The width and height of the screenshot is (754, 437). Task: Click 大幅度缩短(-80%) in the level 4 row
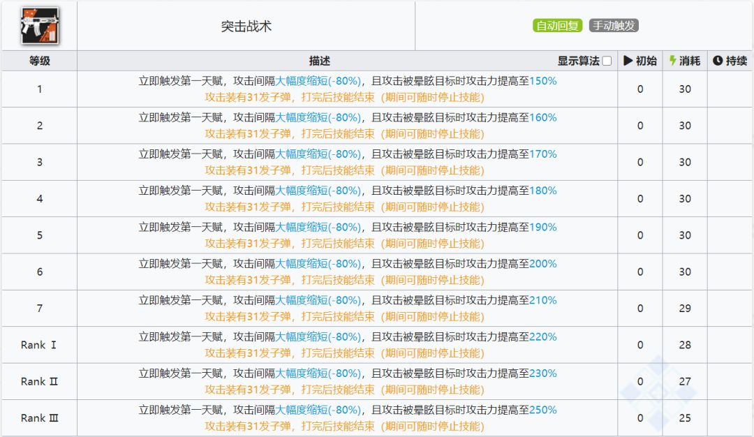[x=318, y=191]
